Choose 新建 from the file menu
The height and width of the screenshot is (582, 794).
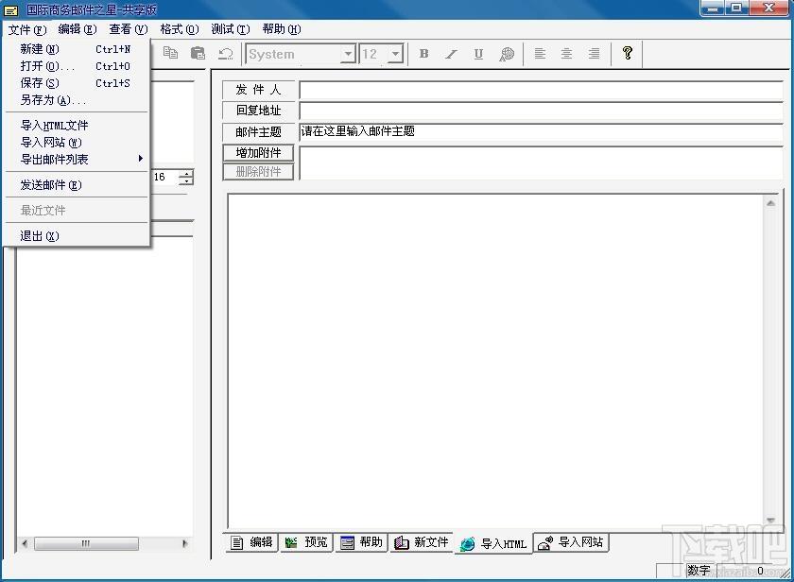click(76, 49)
